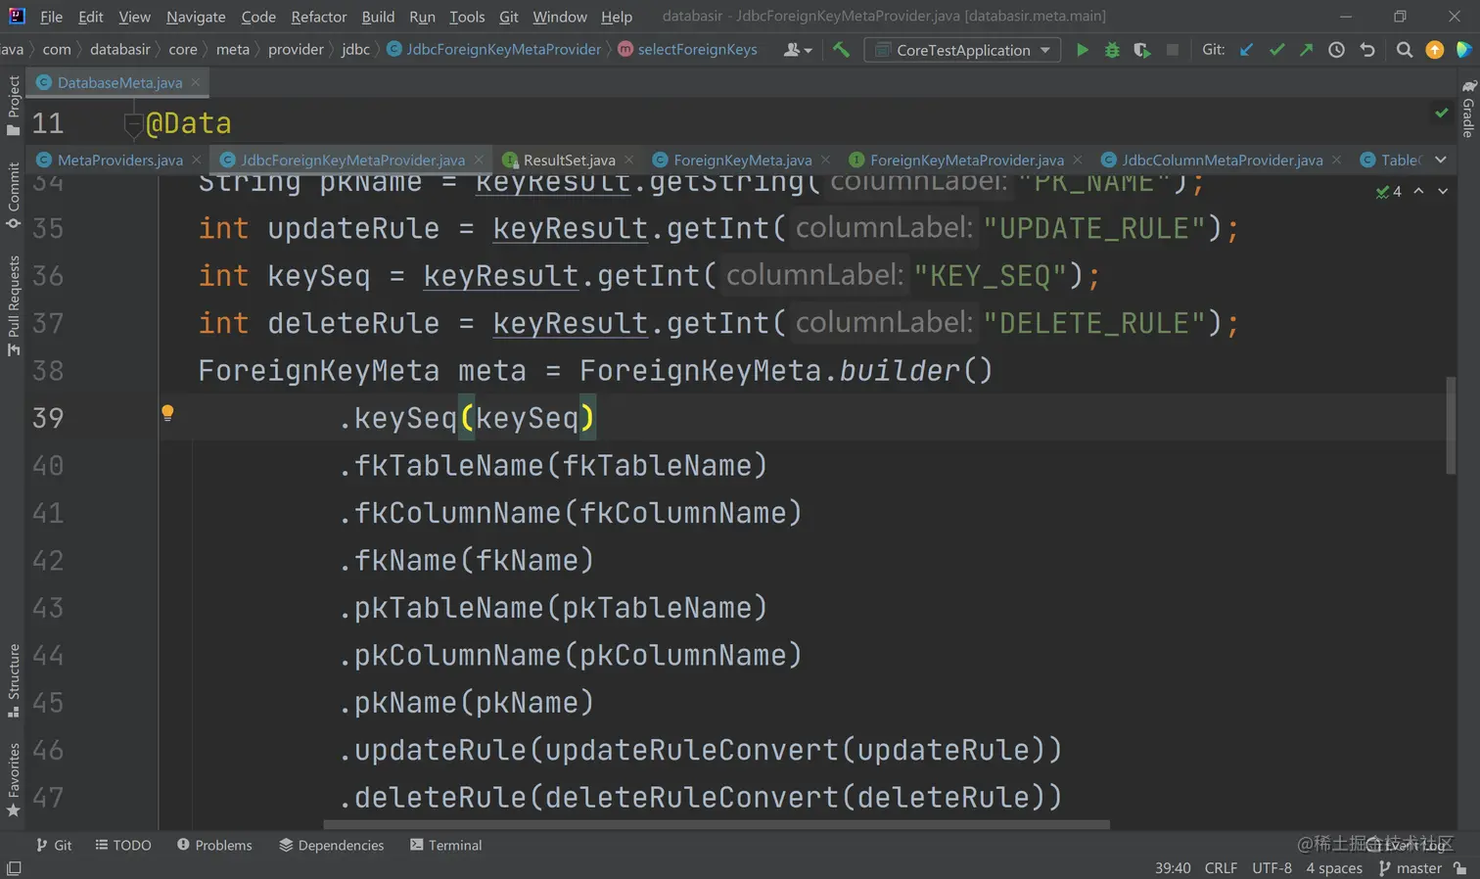
Task: Open the user account dropdown icon
Action: (x=798, y=50)
